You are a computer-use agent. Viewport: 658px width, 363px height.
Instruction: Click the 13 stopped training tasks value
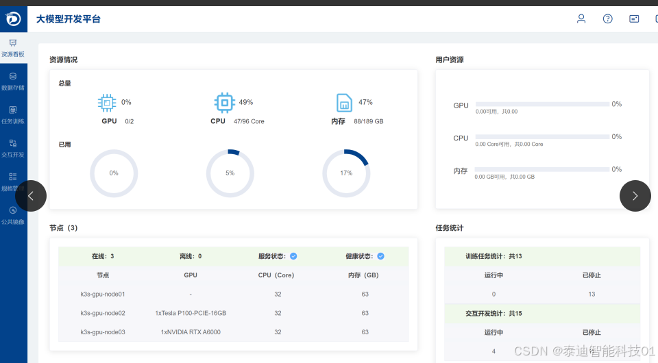tap(592, 295)
